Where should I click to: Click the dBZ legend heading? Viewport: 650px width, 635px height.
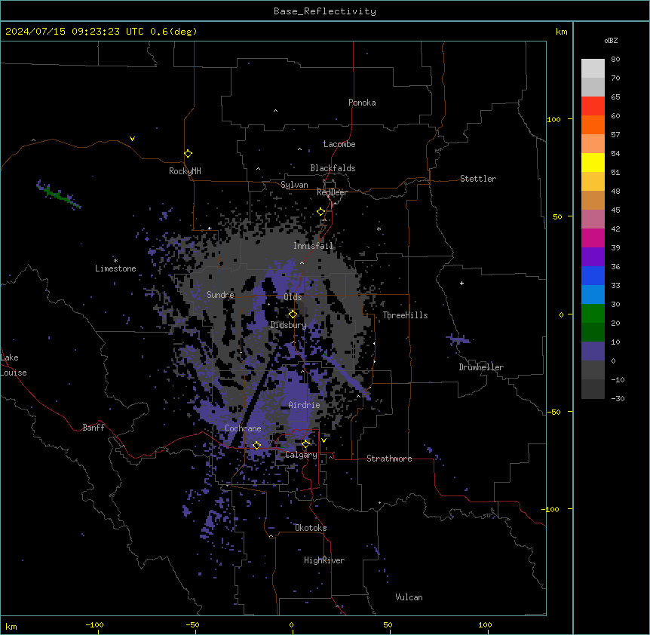pyautogui.click(x=611, y=41)
